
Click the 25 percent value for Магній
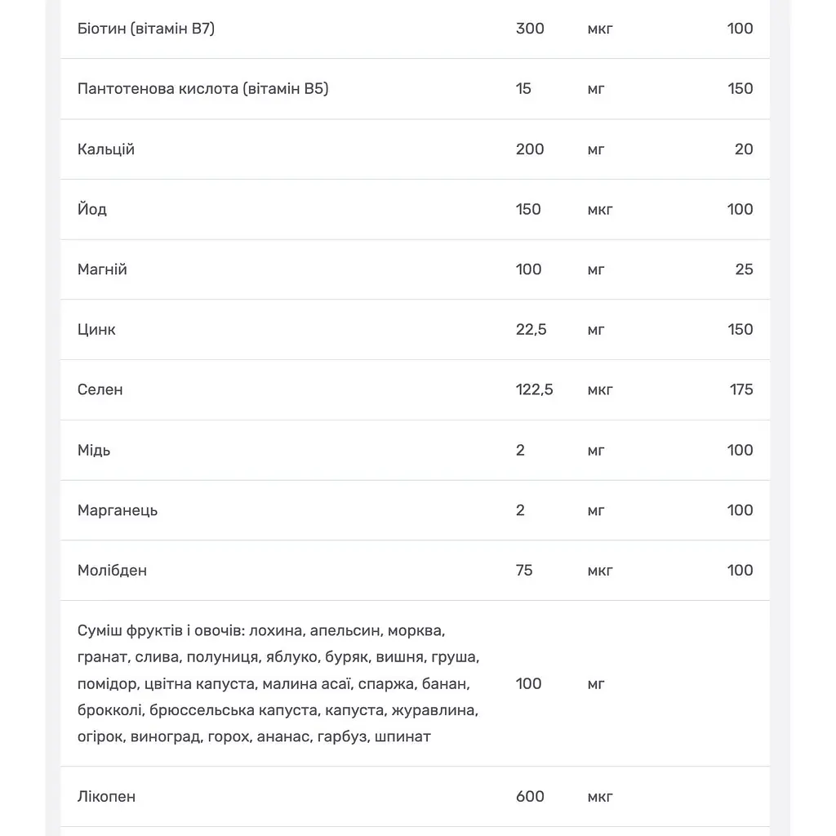[x=745, y=269]
